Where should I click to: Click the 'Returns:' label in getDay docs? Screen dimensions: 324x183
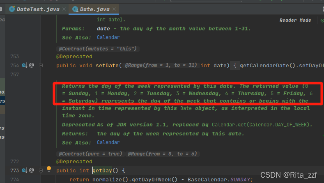click(x=75, y=134)
